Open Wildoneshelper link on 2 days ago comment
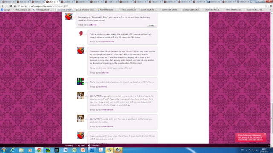This screenshot has height=153, width=273. (107, 127)
